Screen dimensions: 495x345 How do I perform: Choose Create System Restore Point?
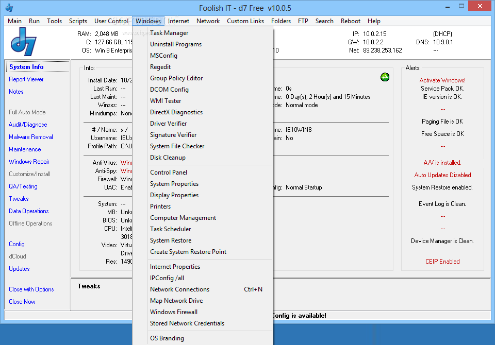[203, 252]
